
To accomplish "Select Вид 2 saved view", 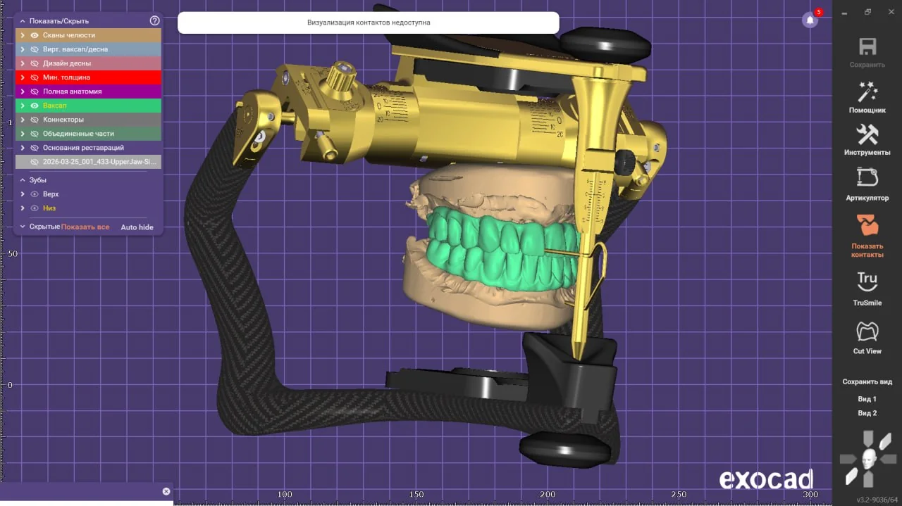I will (867, 413).
